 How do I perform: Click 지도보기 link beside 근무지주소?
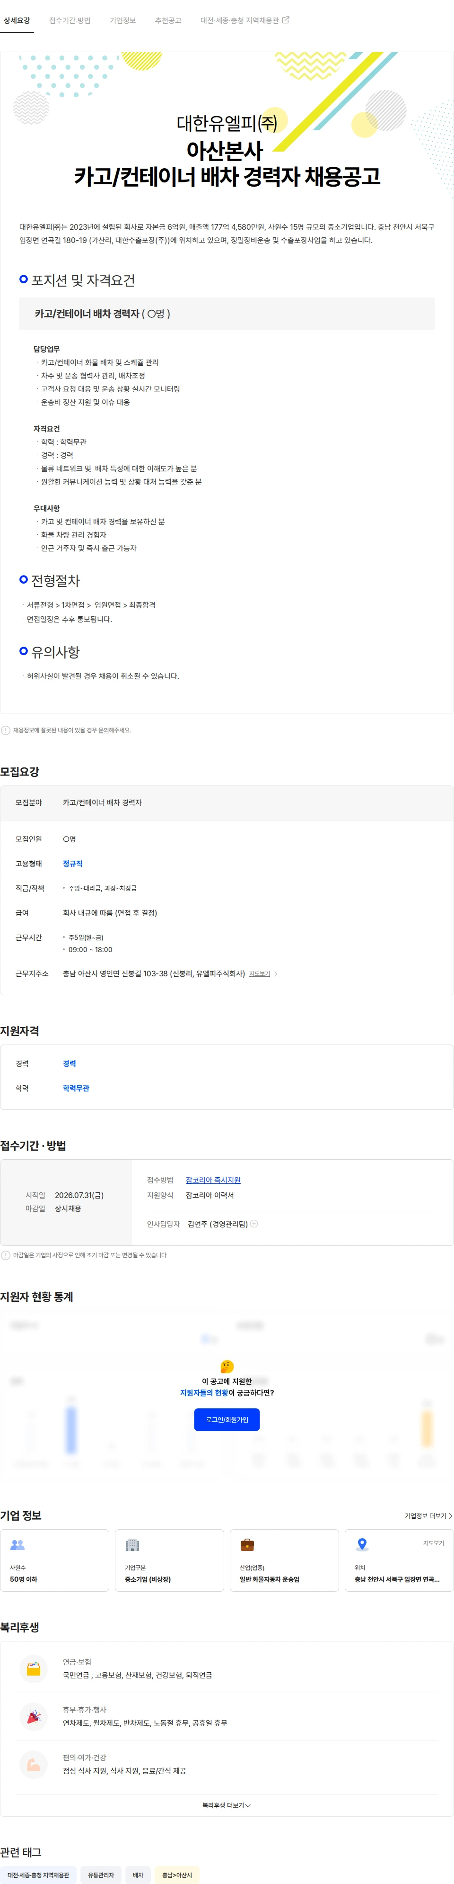(x=259, y=974)
